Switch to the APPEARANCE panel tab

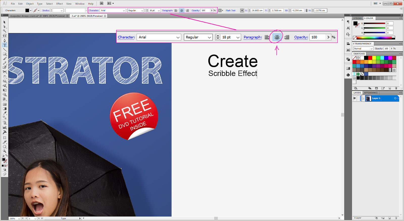(371, 93)
